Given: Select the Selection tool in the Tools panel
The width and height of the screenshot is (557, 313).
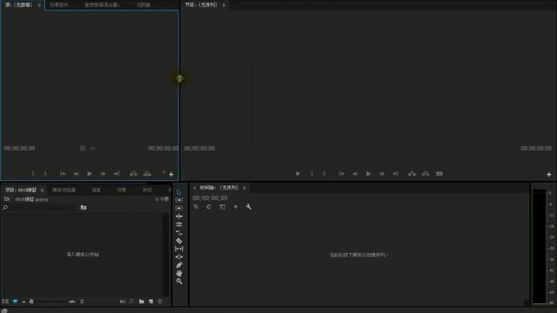Looking at the screenshot, I should [x=179, y=192].
